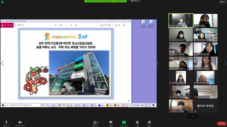Go to next gallery page arrow
Viewport: 227px width, 127px height.
[x=225, y=63]
